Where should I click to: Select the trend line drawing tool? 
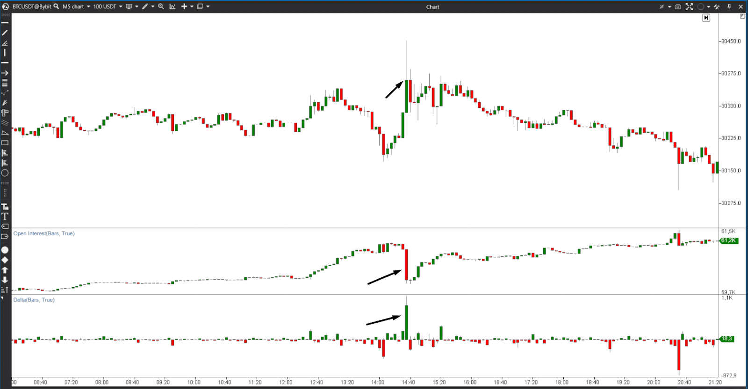(x=5, y=33)
